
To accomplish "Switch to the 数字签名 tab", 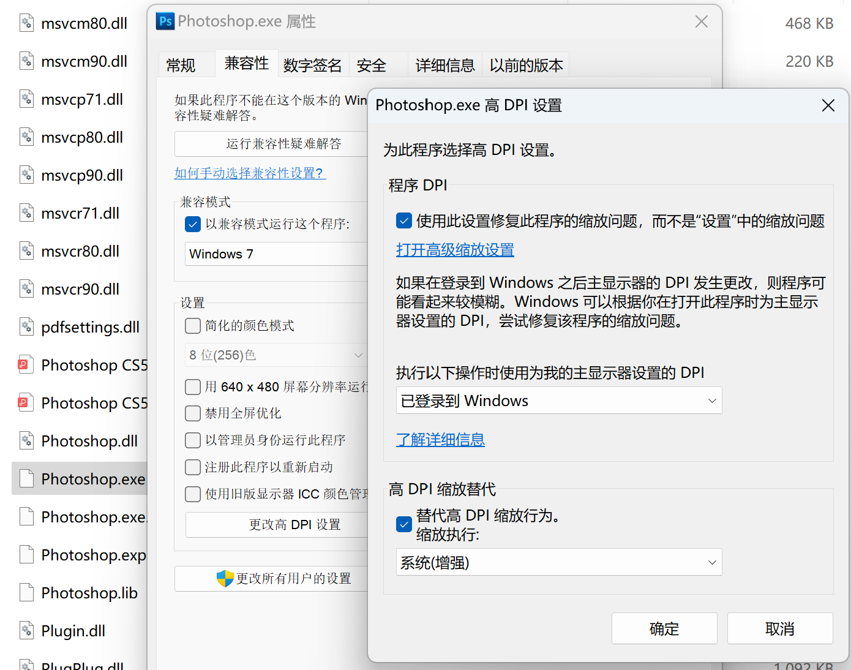I will point(312,65).
